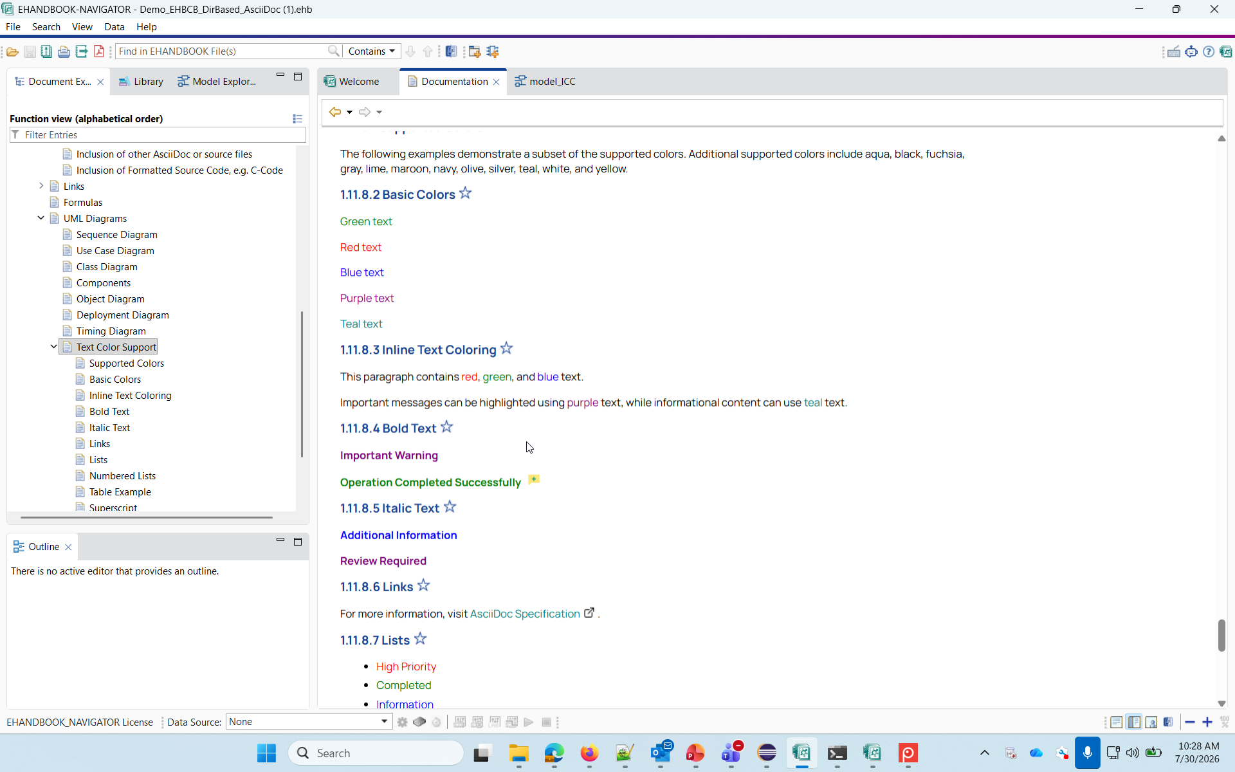The height and width of the screenshot is (772, 1235).
Task: Switch to the Model Explorer tab
Action: (x=217, y=82)
